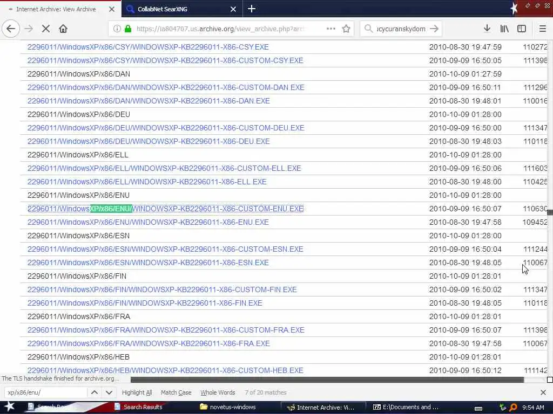This screenshot has height=414, width=553.
Task: Click WINDOWSXP-KB2296011-X86-DEU.EXE link
Action: click(149, 141)
